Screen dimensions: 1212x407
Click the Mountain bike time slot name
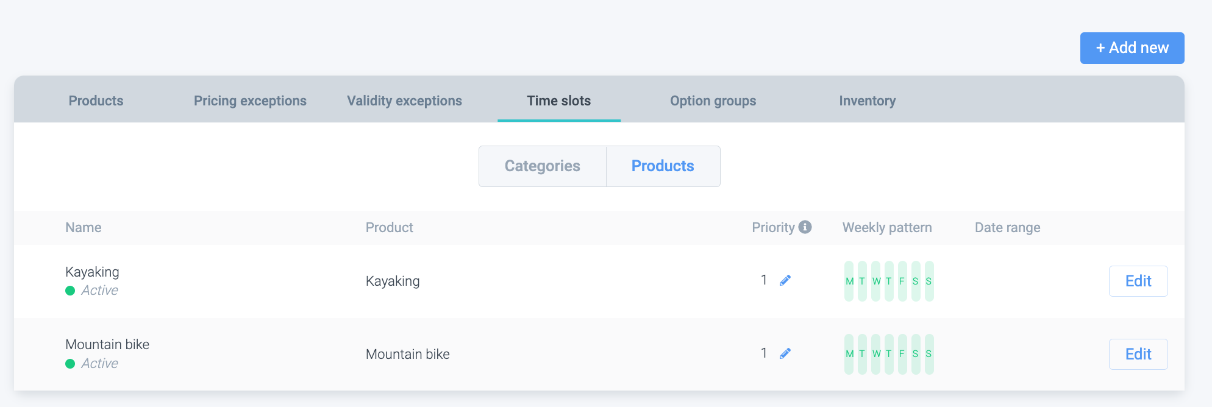(107, 345)
